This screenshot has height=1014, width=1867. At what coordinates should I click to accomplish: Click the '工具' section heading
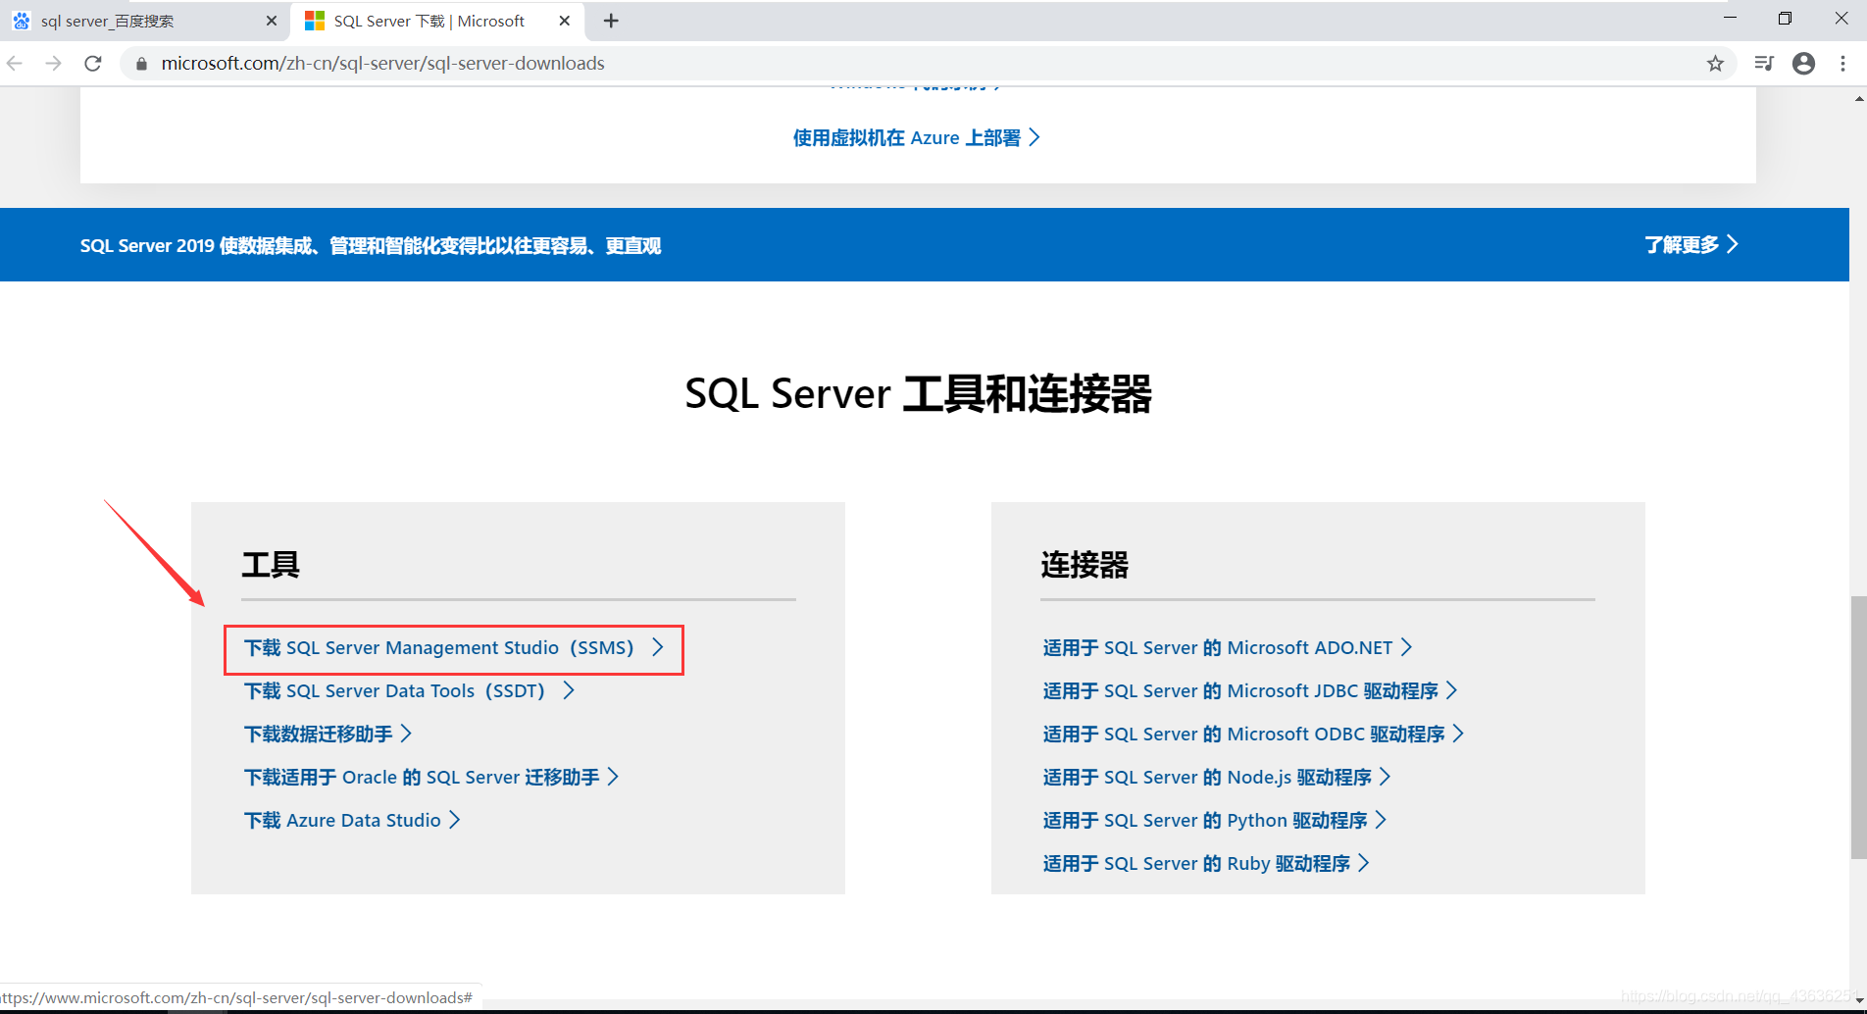271,565
